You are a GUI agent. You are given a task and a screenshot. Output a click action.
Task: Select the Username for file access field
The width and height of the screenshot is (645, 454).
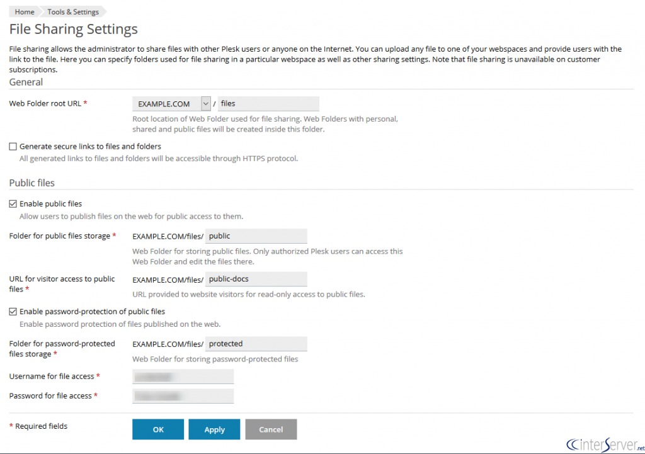(x=183, y=377)
